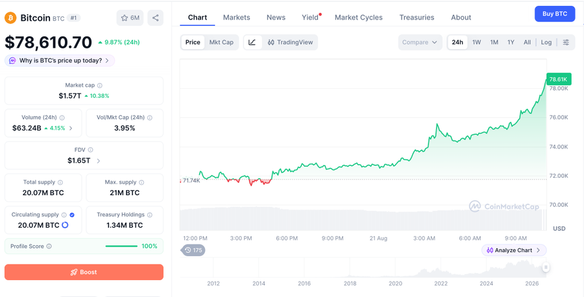Click the $1.57T market cap value

click(x=69, y=96)
